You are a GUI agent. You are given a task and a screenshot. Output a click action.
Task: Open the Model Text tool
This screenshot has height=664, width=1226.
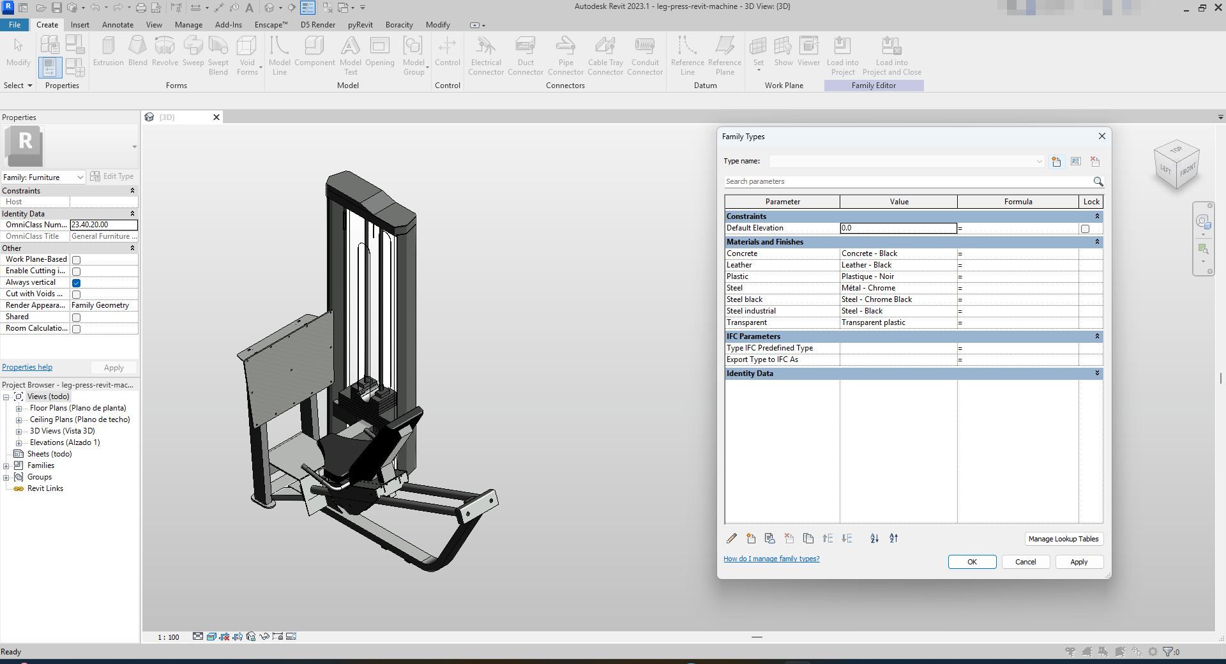(350, 56)
